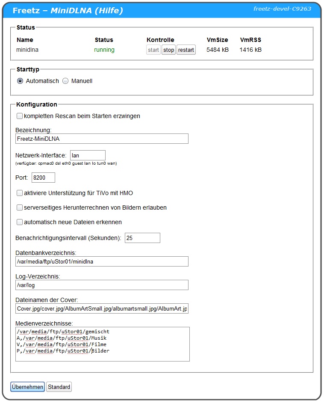Click the Dateinamen der Cover field
This screenshot has width=324, height=403.
101,308
